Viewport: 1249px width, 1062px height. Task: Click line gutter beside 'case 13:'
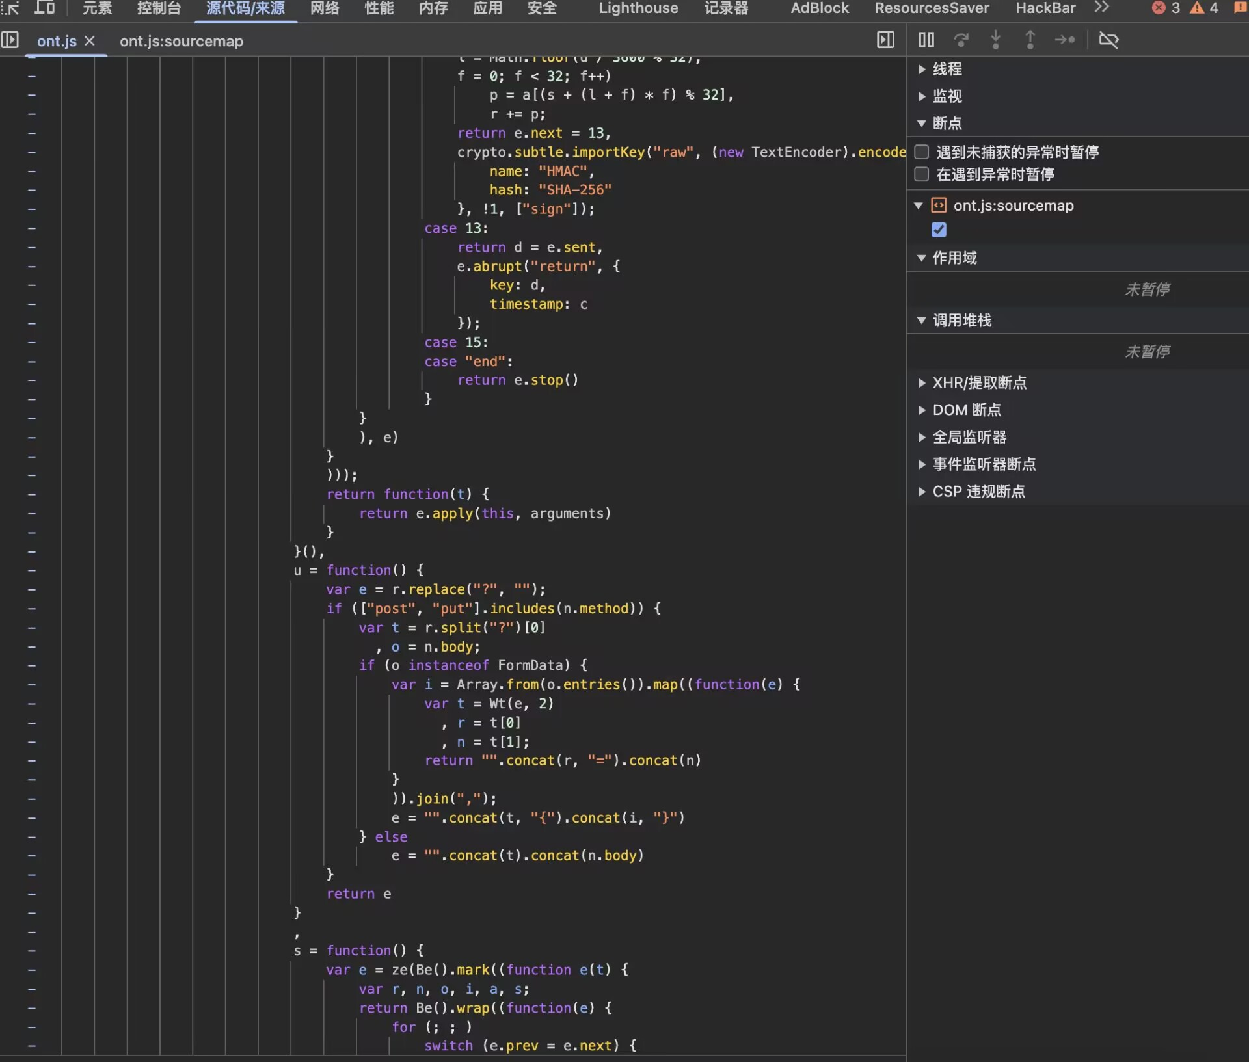coord(31,228)
